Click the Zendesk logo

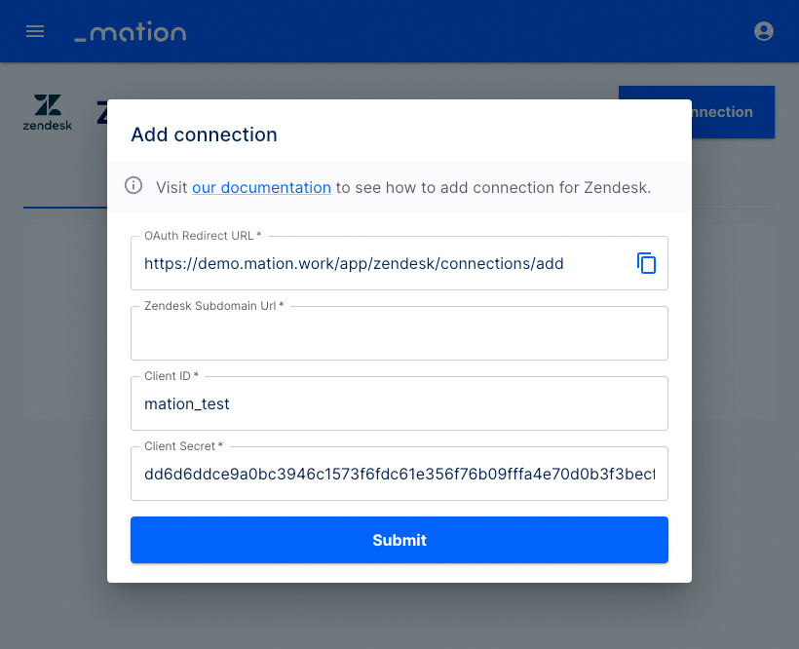coord(48,112)
